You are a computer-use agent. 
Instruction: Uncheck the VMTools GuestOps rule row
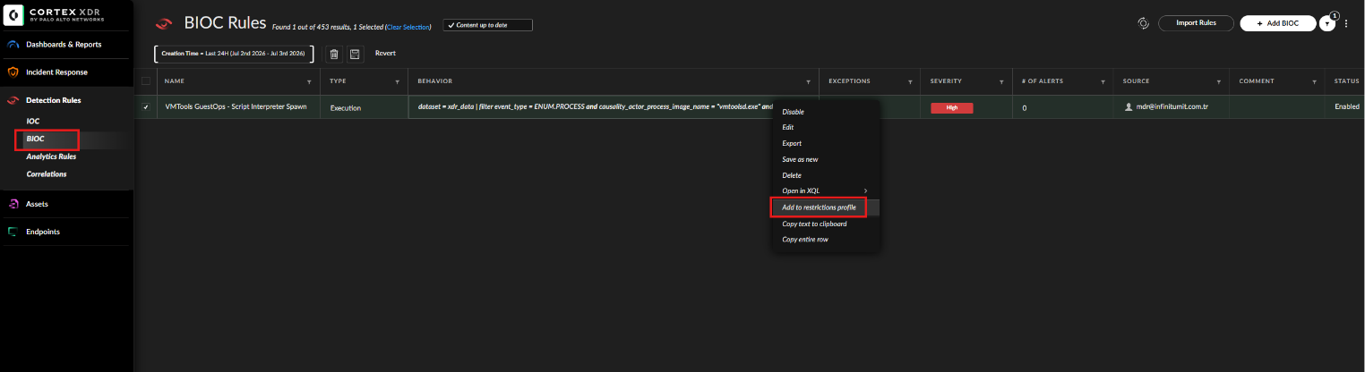coord(146,107)
